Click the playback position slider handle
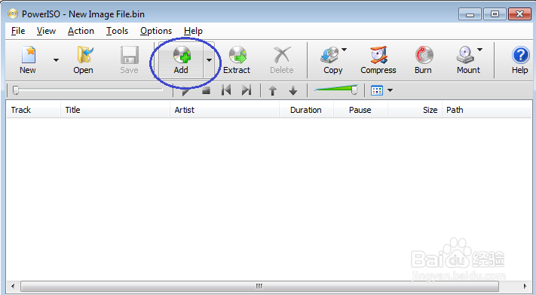 15,90
